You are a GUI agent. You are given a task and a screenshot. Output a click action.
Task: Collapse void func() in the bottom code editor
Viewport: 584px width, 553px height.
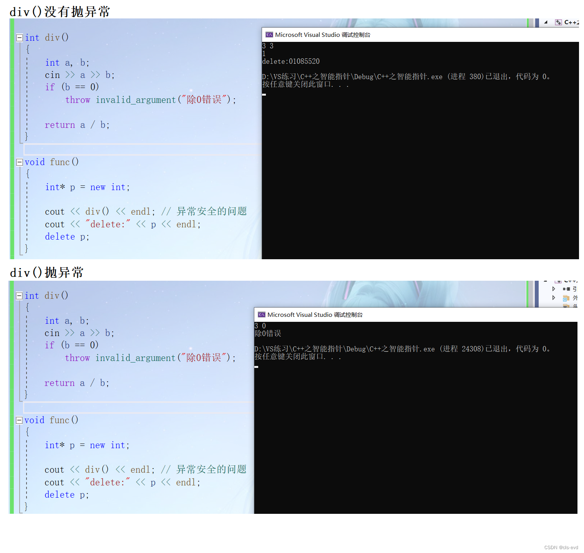pos(19,420)
